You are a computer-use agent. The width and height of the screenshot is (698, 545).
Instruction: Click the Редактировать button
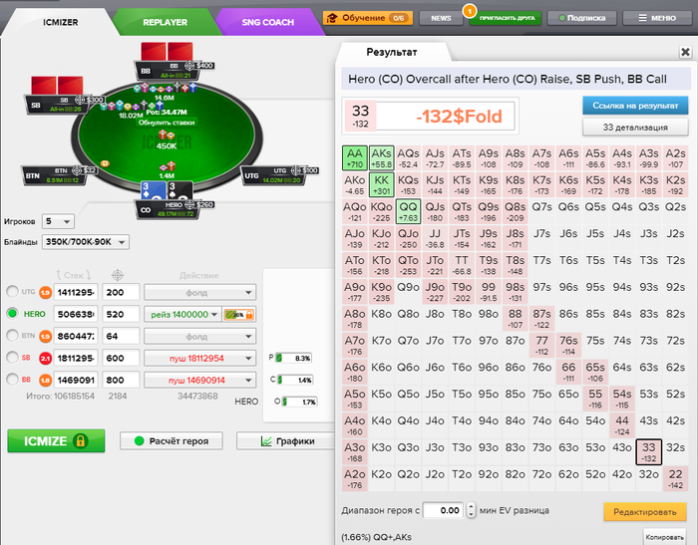[x=645, y=512]
